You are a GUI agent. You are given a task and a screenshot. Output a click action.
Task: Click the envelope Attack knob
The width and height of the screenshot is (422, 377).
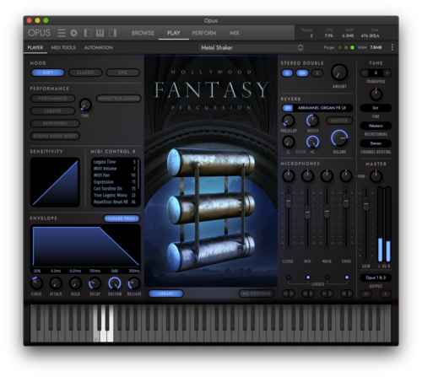(x=56, y=283)
